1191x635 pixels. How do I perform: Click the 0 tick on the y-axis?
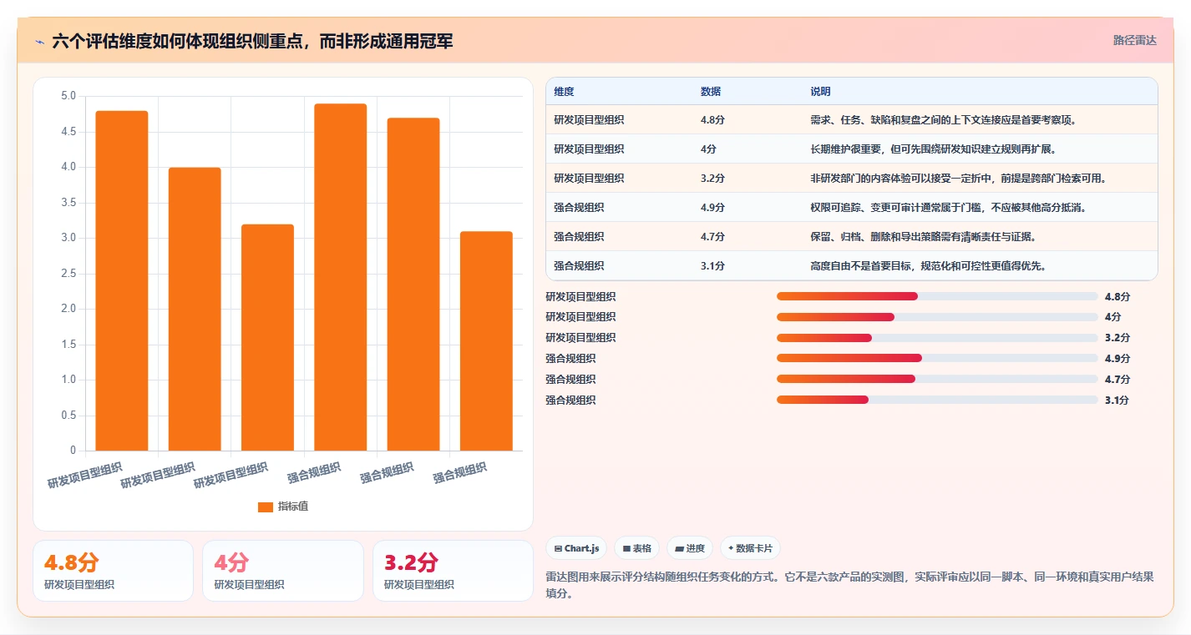pos(73,451)
